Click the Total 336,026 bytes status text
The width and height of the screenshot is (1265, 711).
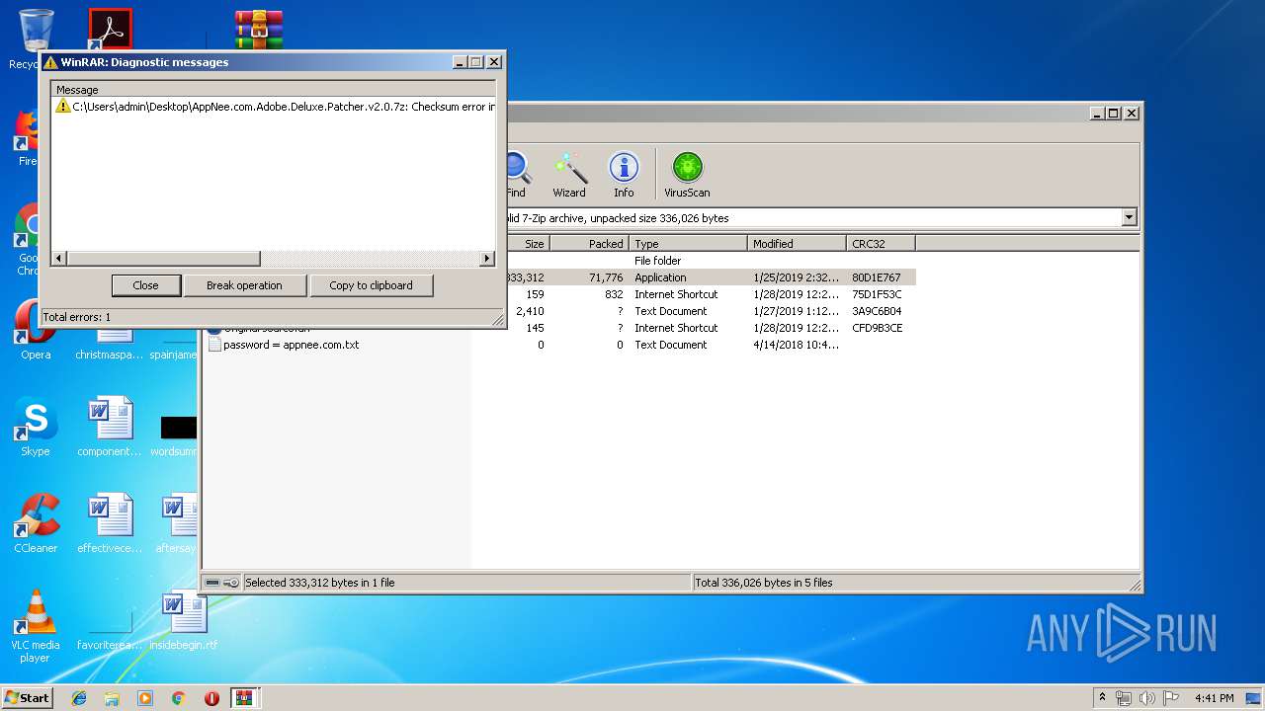[x=764, y=583]
